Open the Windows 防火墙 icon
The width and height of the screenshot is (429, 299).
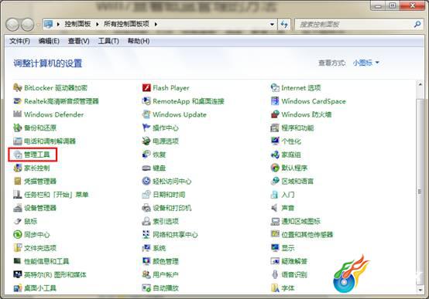275,114
